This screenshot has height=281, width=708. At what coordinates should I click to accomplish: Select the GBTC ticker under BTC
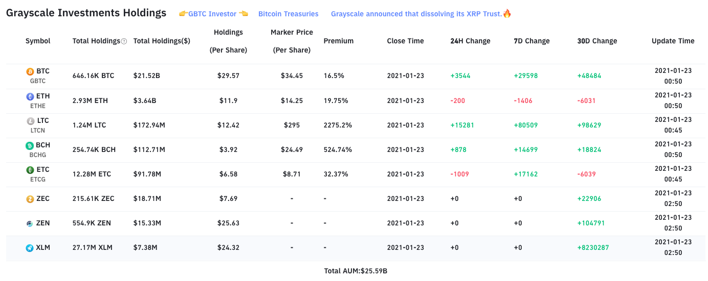point(38,81)
